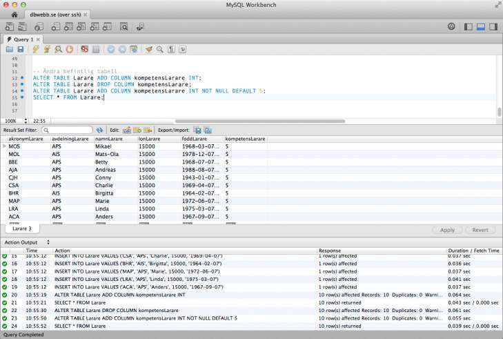Image resolution: width=503 pixels, height=339 pixels.
Task: Open the object inspector info icon
Action: click(x=39, y=27)
